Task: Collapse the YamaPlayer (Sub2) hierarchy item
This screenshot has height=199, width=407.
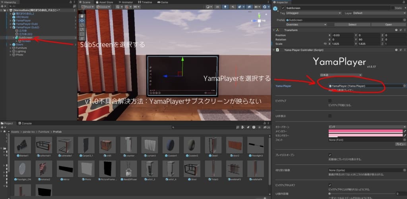Action: tap(11, 27)
